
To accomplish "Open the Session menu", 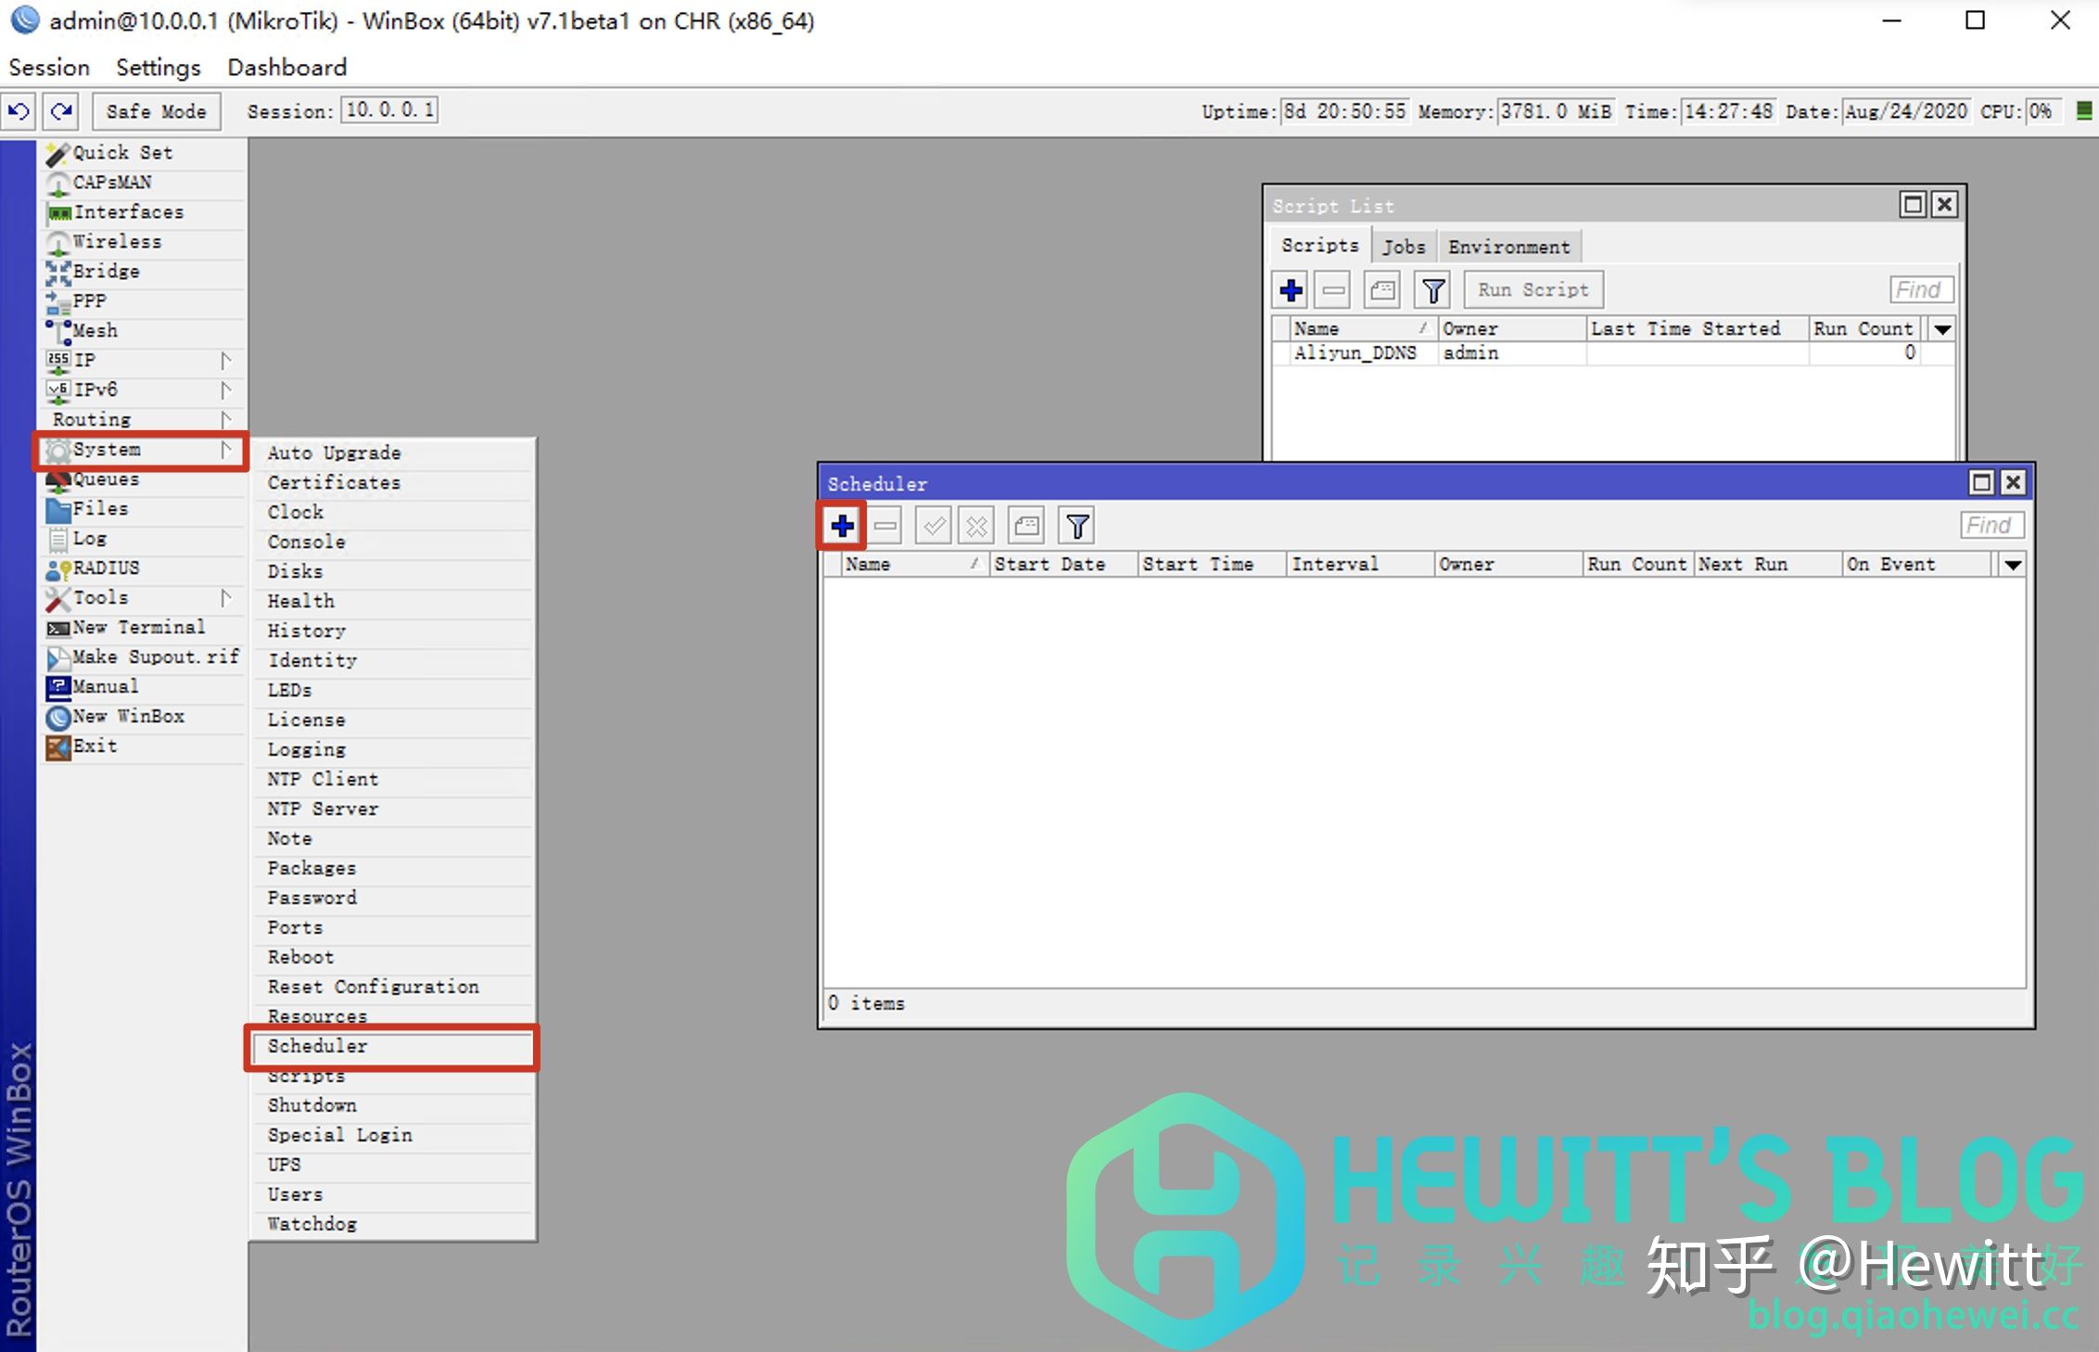I will pyautogui.click(x=49, y=68).
